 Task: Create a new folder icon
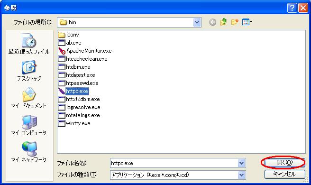tap(235, 22)
